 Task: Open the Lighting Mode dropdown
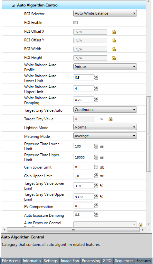(x=105, y=127)
